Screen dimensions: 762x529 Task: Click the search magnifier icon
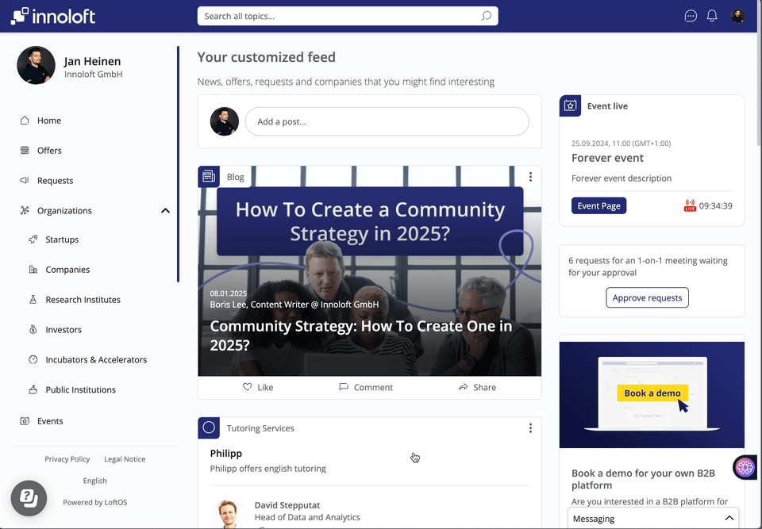(x=487, y=16)
